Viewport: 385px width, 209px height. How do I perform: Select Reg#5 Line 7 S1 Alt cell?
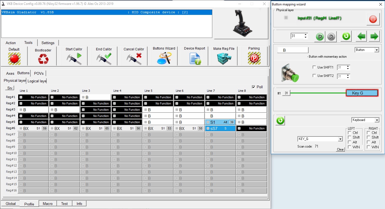(x=220, y=122)
